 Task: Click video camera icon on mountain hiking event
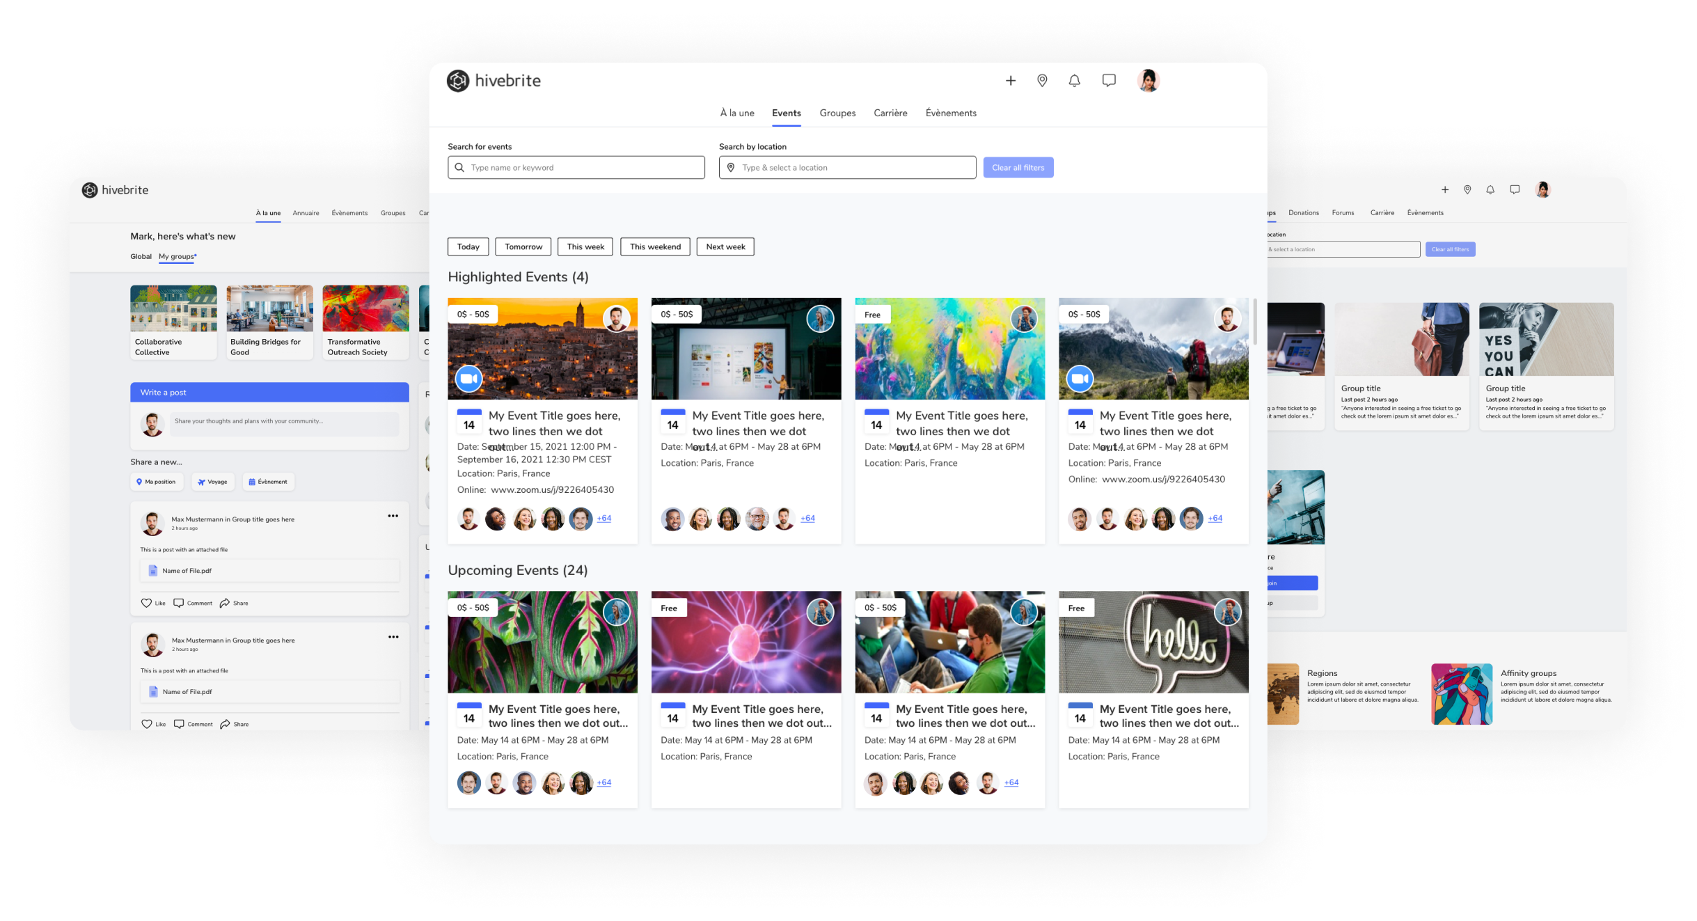(1080, 379)
